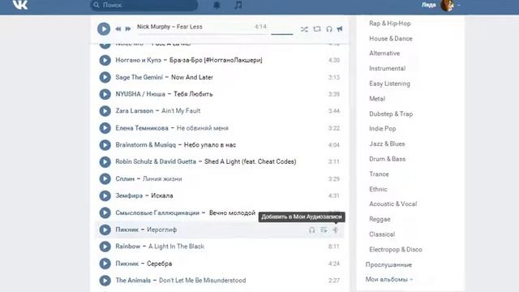Play Rainbow – A Light In The Black
The width and height of the screenshot is (519, 292).
[105, 247]
